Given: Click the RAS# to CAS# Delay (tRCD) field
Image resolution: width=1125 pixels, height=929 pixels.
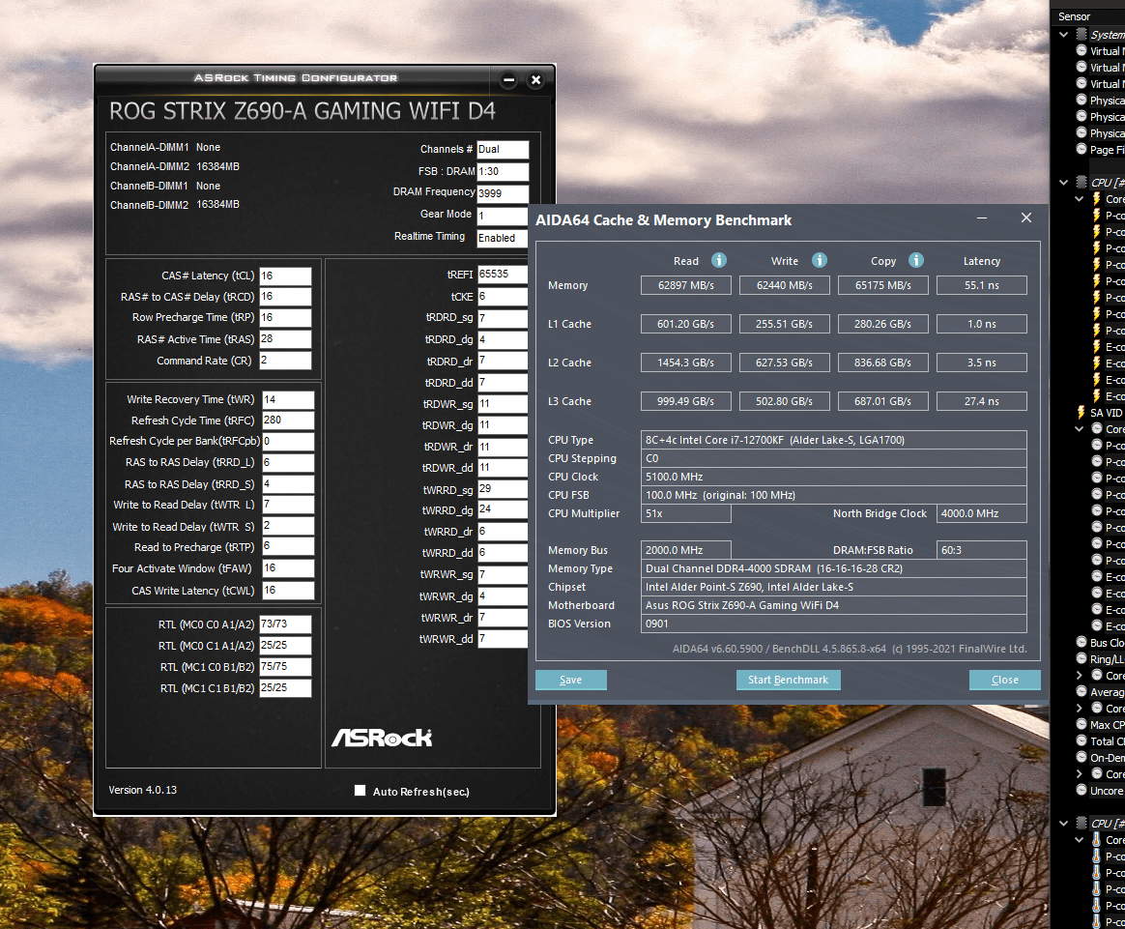Looking at the screenshot, I should tap(285, 296).
